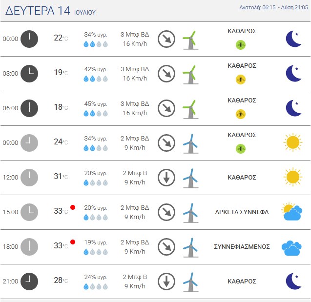Click the 3 Μπφ ΒΔ wind text at 03:00
311x302 pixels.
coord(135,69)
